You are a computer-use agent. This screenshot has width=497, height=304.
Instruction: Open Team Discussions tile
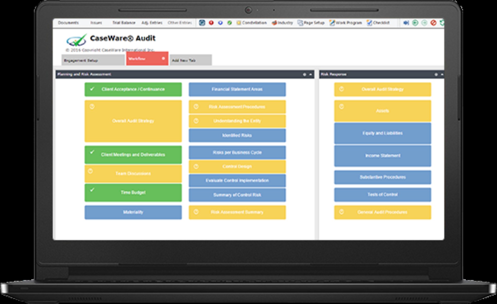tap(133, 173)
